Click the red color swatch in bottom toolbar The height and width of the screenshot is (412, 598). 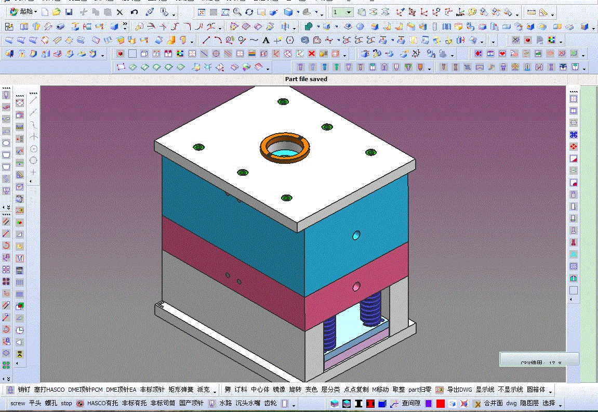441,403
